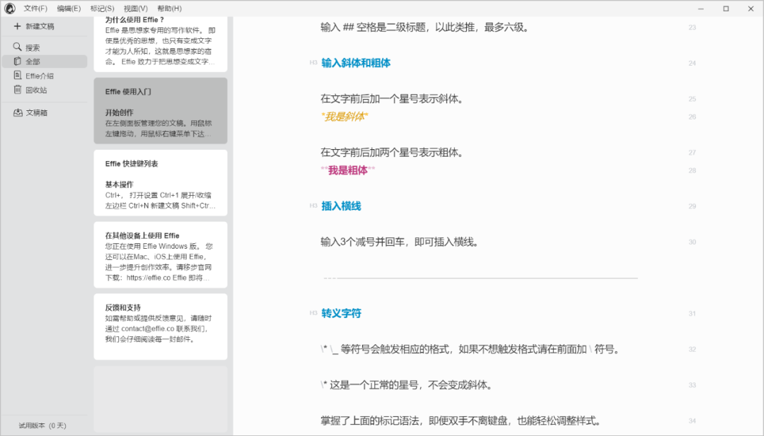Click the 插入横线 heading in editor
Image resolution: width=764 pixels, height=436 pixels.
tap(341, 206)
